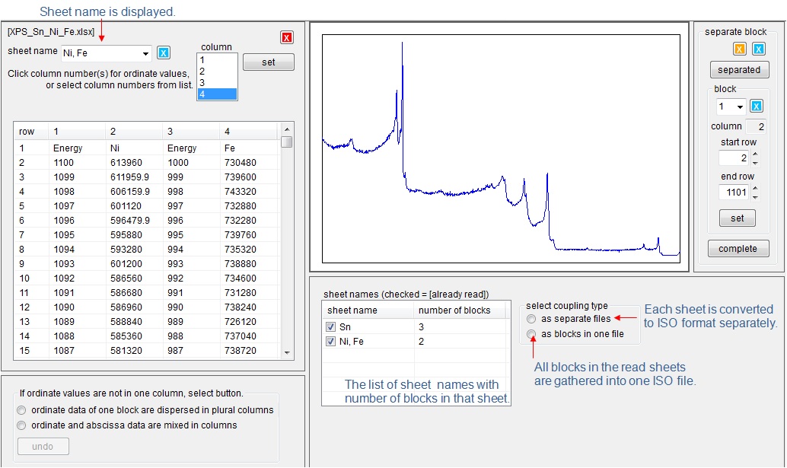787x468 pixels.
Task: Uncheck the "Ni, Fe" sheet checkbox
Action: (x=330, y=342)
